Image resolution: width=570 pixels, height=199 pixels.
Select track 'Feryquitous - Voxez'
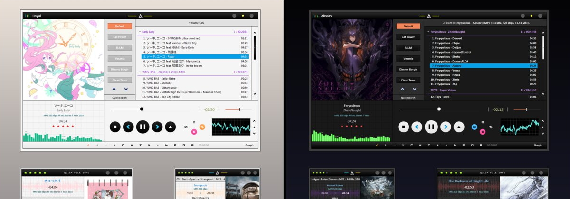pos(484,70)
